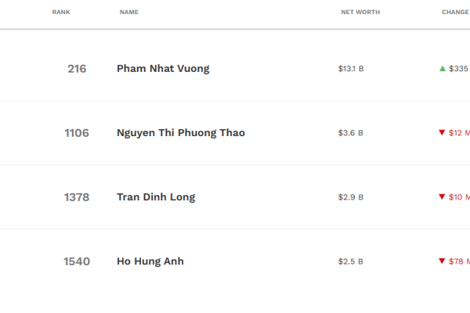470x313 pixels.
Task: Click red down arrow for Nguyen Thi Phuong Thao
Action: click(442, 133)
